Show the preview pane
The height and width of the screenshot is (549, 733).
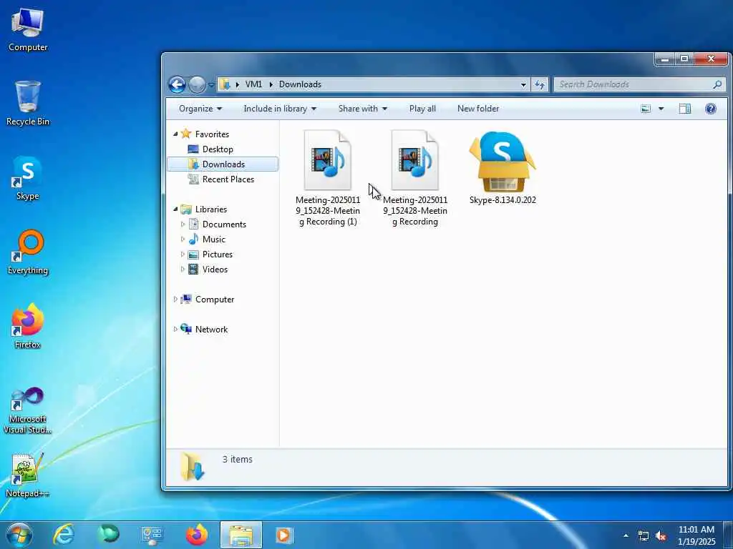point(685,109)
